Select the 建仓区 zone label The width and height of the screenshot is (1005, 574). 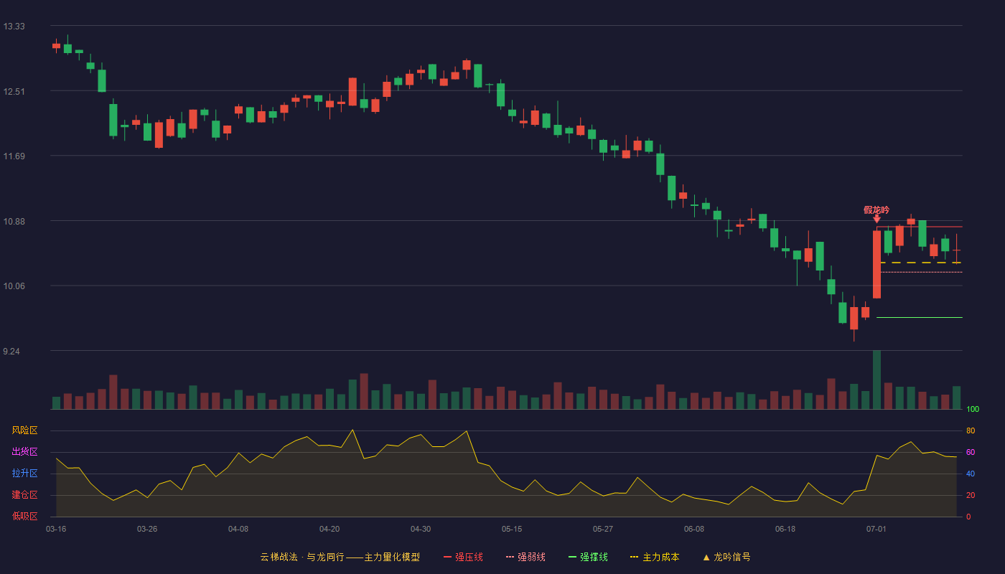(24, 495)
